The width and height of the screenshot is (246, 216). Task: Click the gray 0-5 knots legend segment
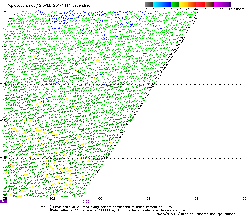[149, 4]
